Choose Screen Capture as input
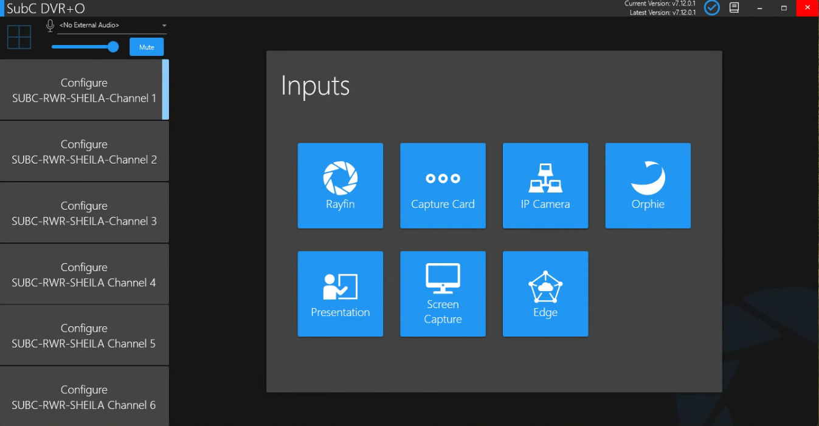This screenshot has width=819, height=426. (443, 294)
